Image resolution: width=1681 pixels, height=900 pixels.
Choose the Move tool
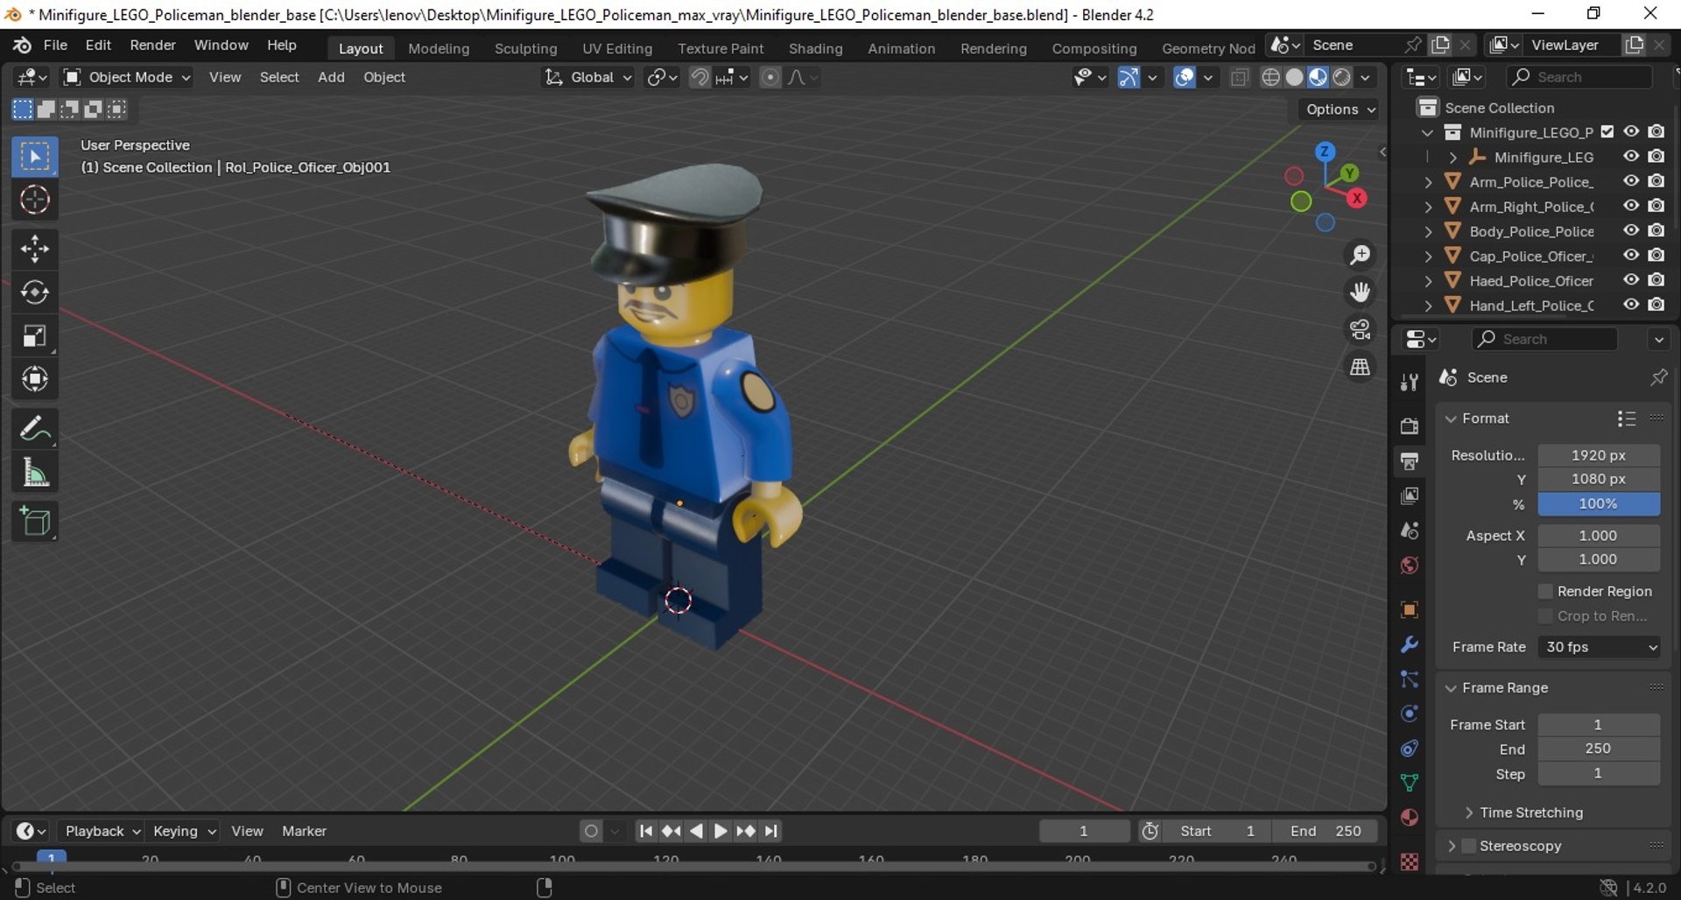35,249
